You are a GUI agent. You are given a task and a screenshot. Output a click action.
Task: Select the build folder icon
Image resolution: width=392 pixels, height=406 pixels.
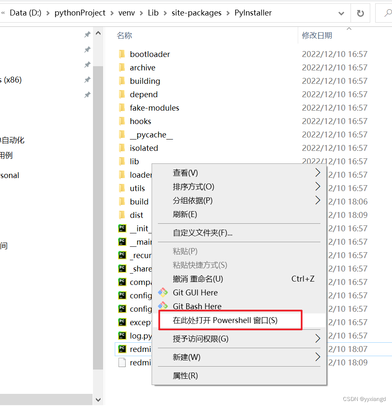click(x=122, y=202)
